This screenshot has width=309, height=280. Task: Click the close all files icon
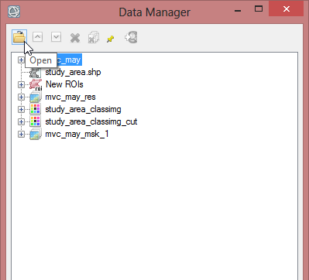pyautogui.click(x=94, y=37)
